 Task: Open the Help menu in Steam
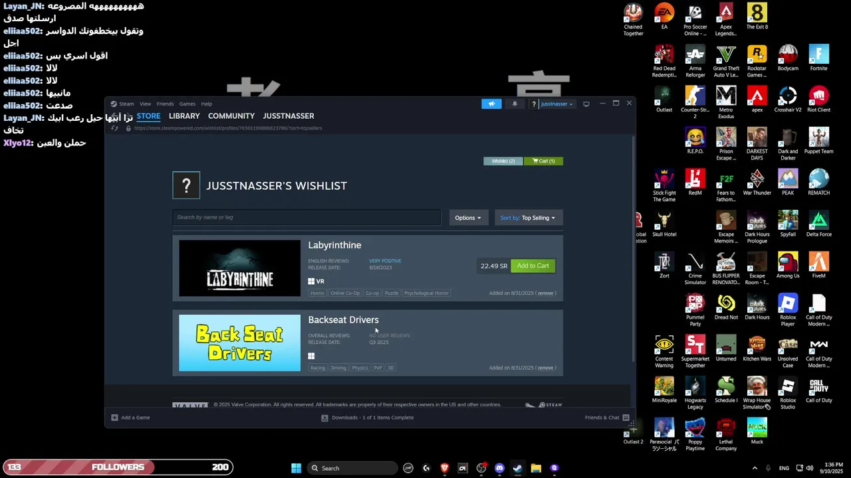tap(207, 104)
